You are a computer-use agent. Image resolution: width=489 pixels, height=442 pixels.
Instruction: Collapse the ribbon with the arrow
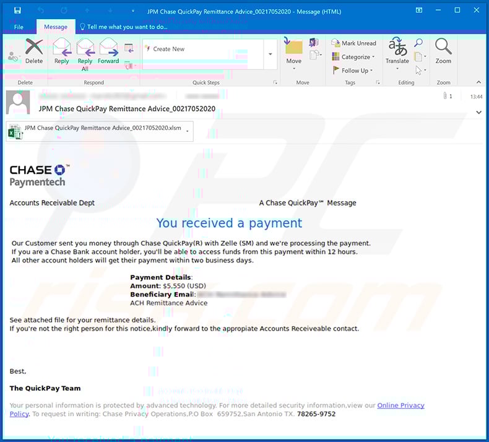[x=478, y=82]
